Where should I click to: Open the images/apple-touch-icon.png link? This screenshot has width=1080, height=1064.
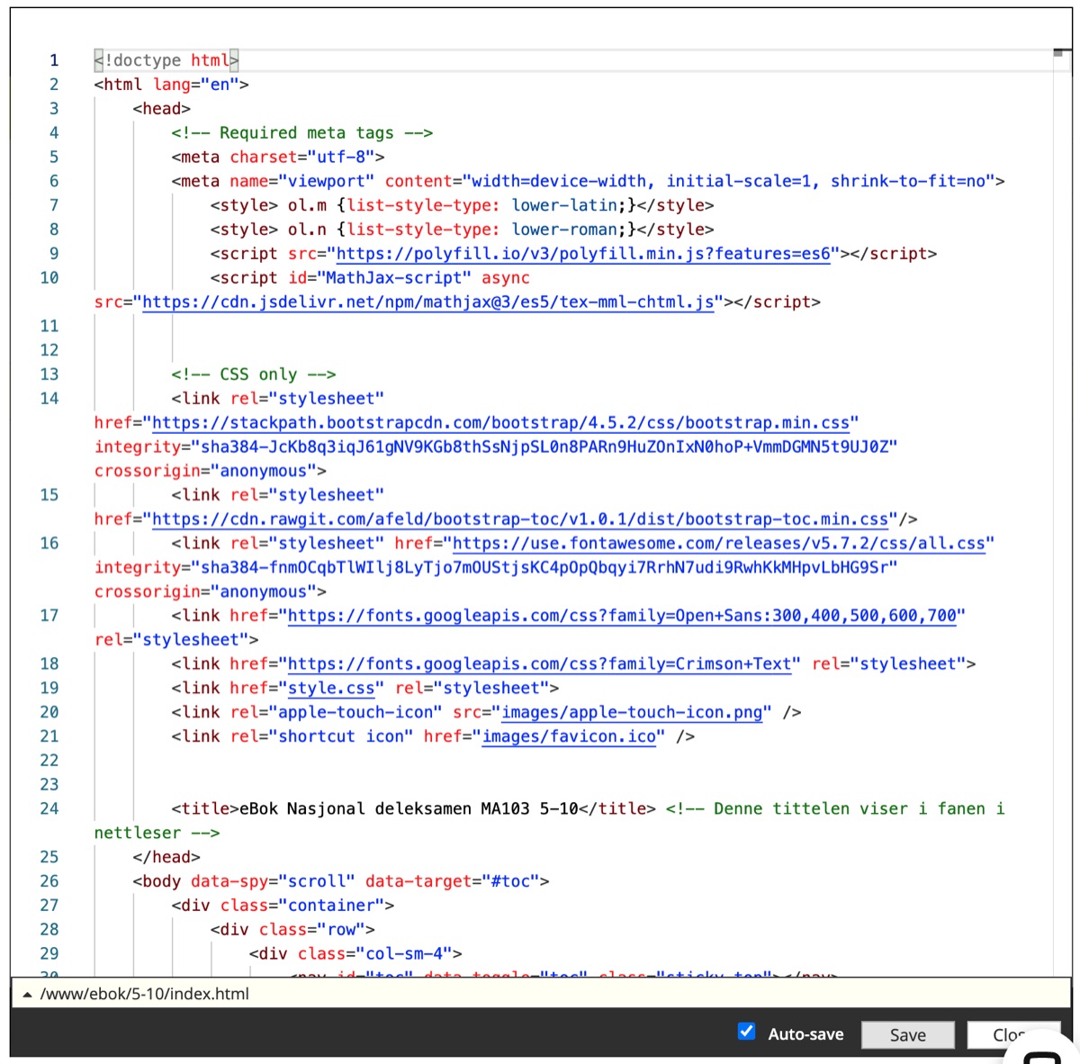[632, 713]
